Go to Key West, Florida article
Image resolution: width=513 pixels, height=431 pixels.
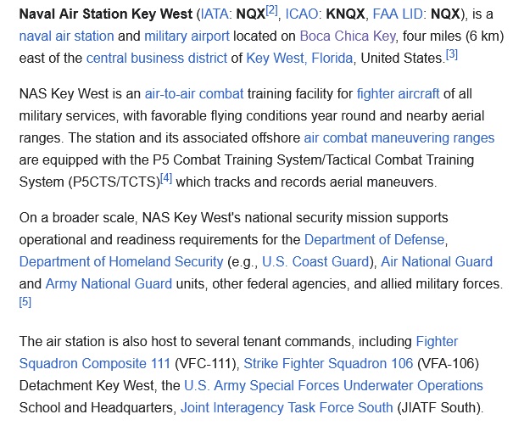tap(299, 59)
